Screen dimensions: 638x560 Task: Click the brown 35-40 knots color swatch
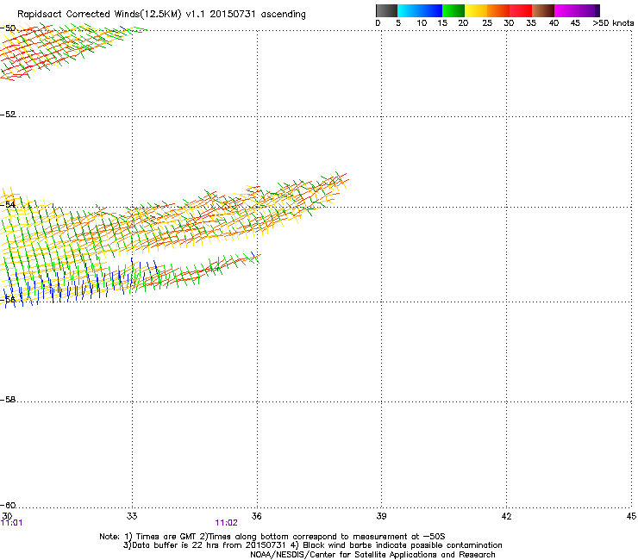pyautogui.click(x=543, y=10)
